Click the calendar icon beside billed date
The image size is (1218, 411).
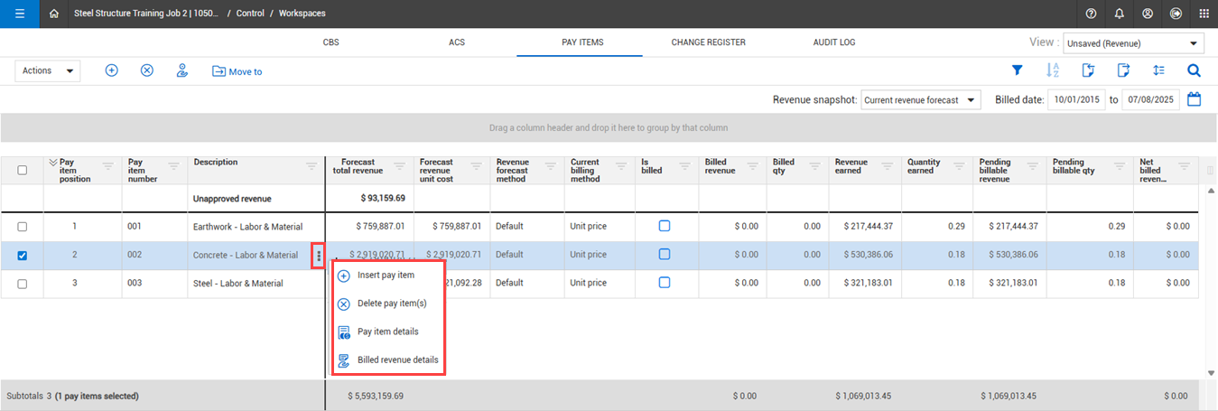[x=1194, y=99]
